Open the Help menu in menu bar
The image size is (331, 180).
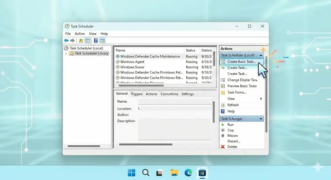tap(104, 34)
